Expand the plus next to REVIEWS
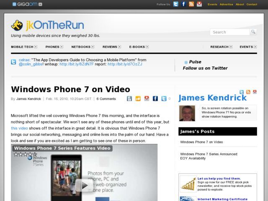Screen dimensions: 268x201 119,46
